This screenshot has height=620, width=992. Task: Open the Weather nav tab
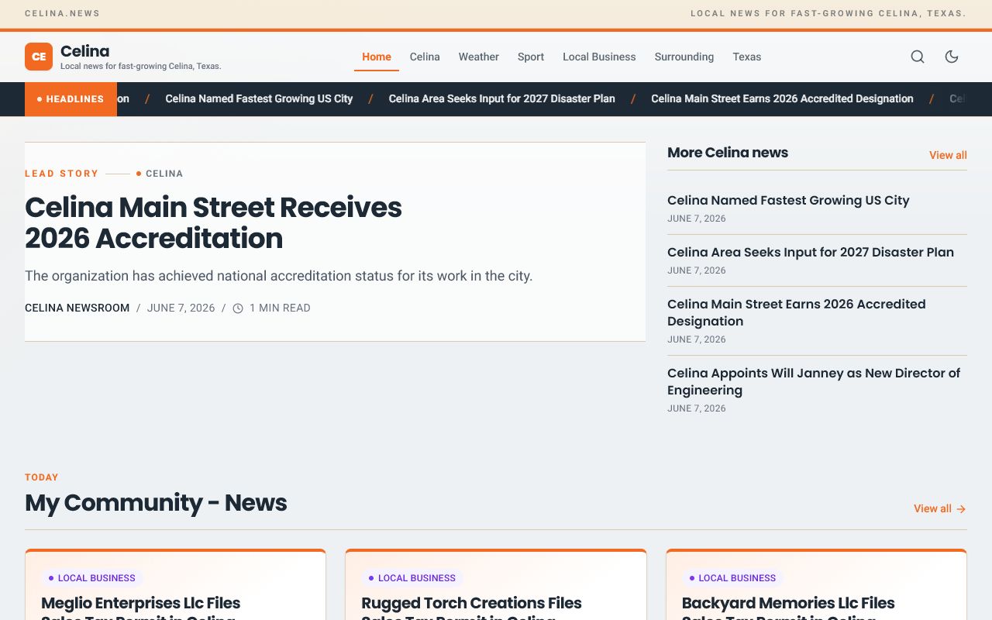(479, 57)
